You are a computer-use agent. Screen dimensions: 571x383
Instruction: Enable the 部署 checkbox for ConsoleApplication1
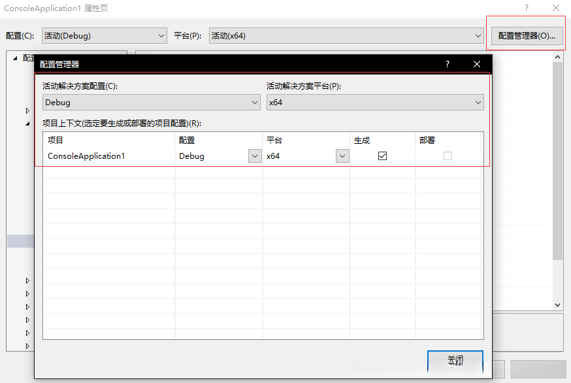[x=448, y=156]
